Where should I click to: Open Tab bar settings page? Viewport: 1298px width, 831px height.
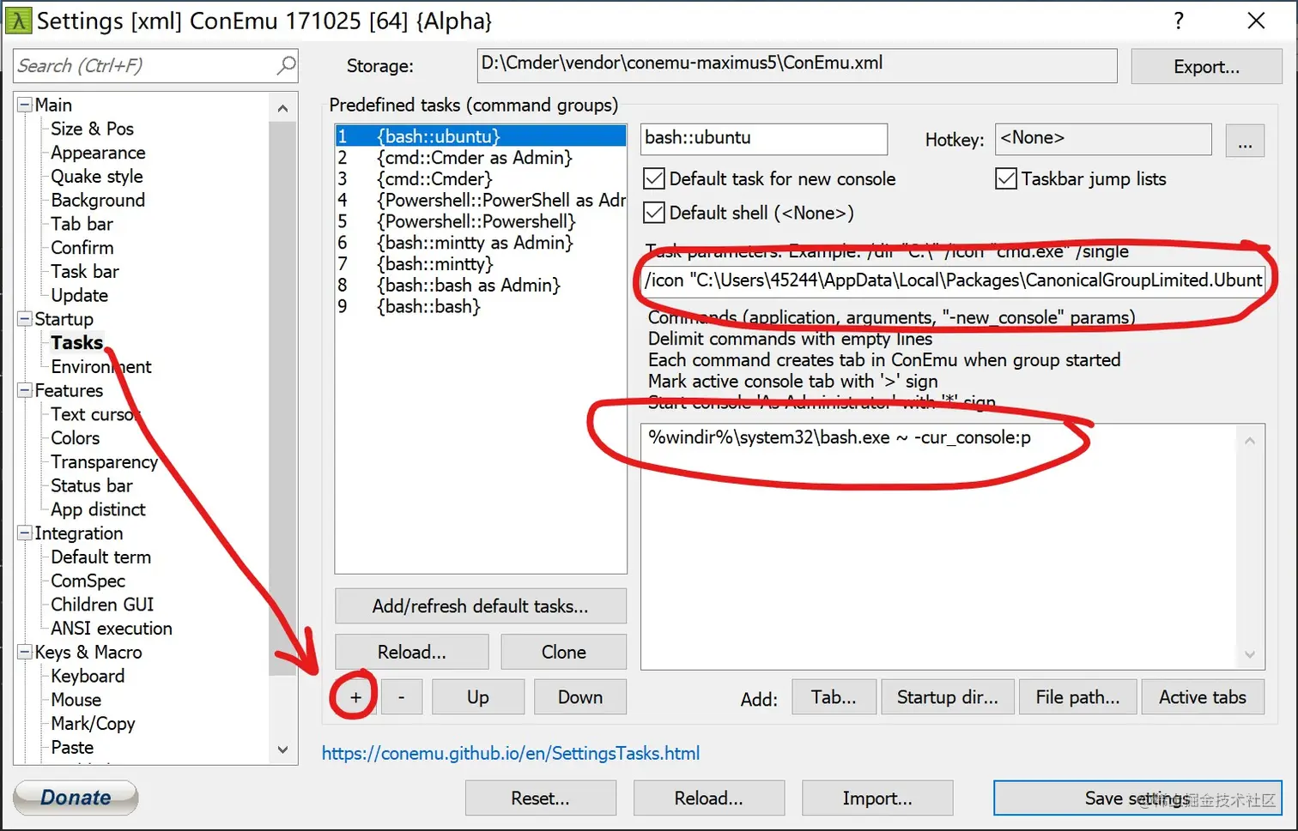[x=82, y=224]
